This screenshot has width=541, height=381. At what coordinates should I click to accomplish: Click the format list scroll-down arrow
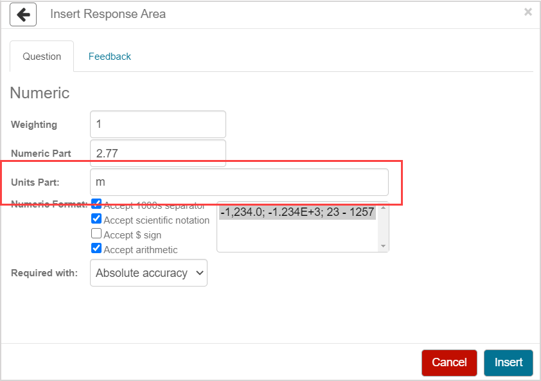(384, 246)
